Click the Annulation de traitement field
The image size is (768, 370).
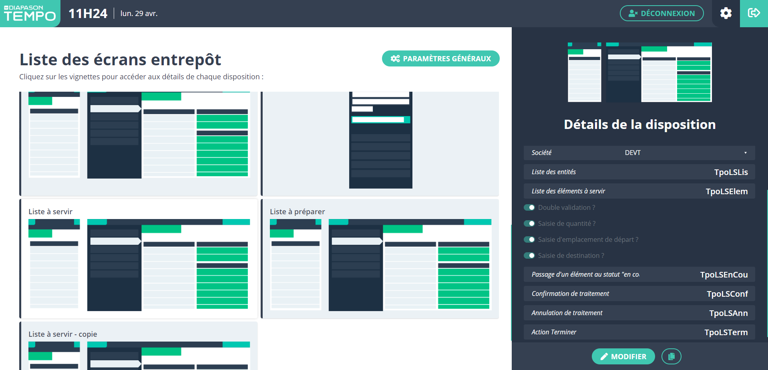tap(639, 313)
